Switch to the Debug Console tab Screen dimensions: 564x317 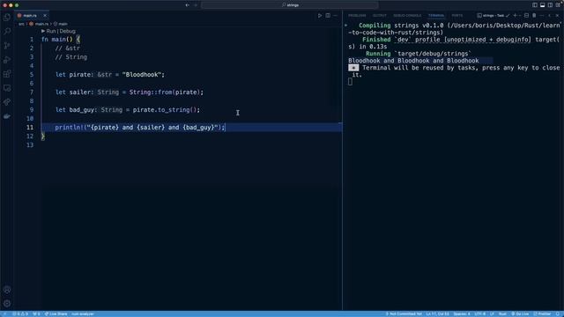407,16
